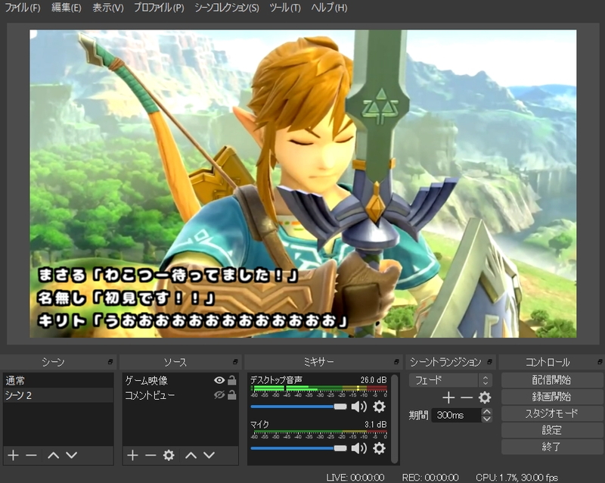This screenshot has width=605, height=483.
Task: Open マイク audio settings gear
Action: (380, 448)
